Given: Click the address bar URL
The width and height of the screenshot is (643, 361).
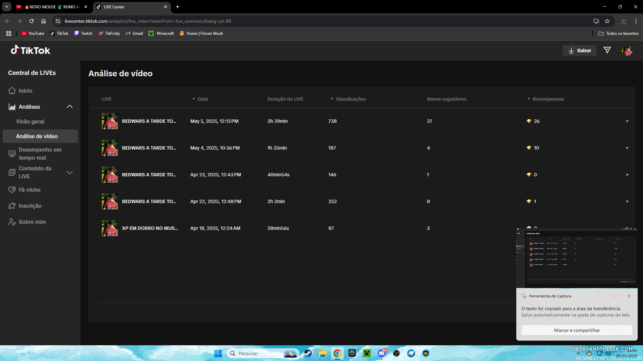Looking at the screenshot, I should click(148, 21).
